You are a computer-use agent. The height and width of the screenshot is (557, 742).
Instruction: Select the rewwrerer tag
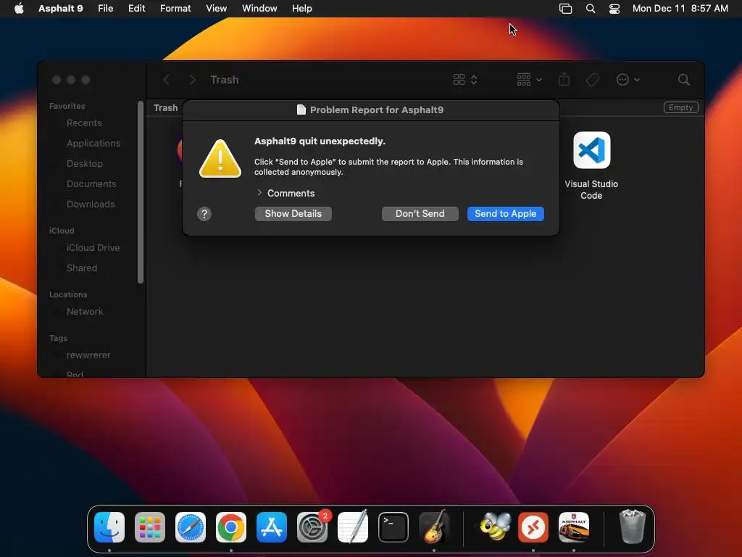pos(88,355)
